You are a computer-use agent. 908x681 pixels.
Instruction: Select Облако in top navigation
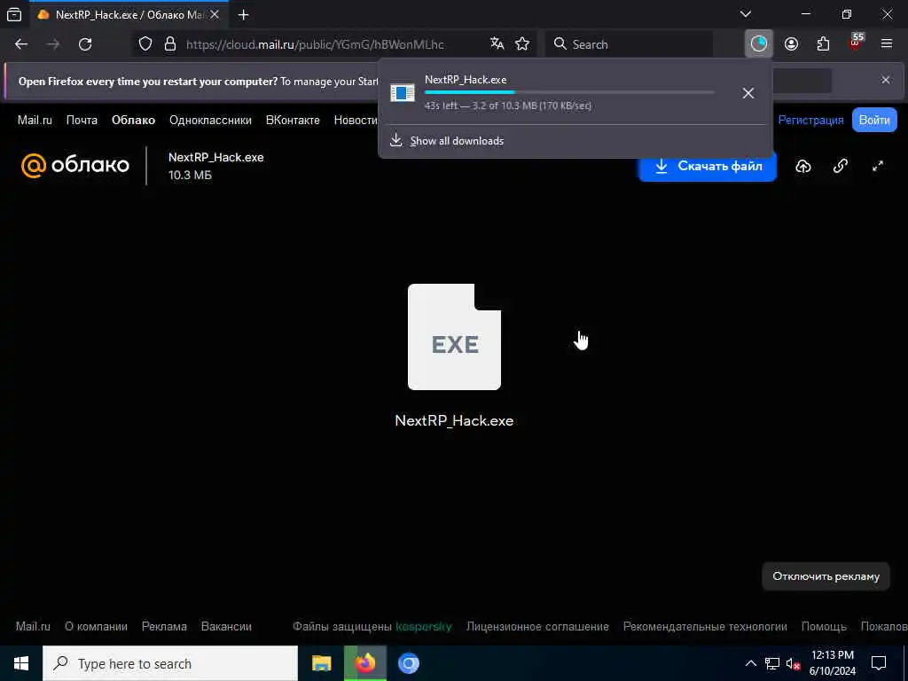133,120
